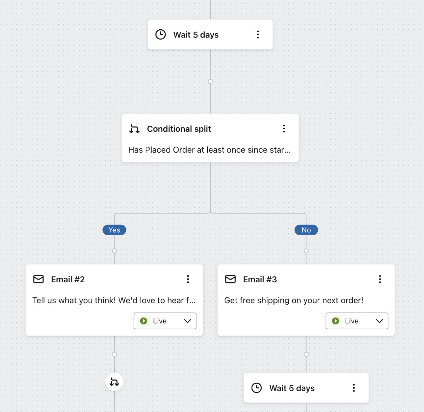Open the options menu on top Wait 5 days card

(x=258, y=34)
